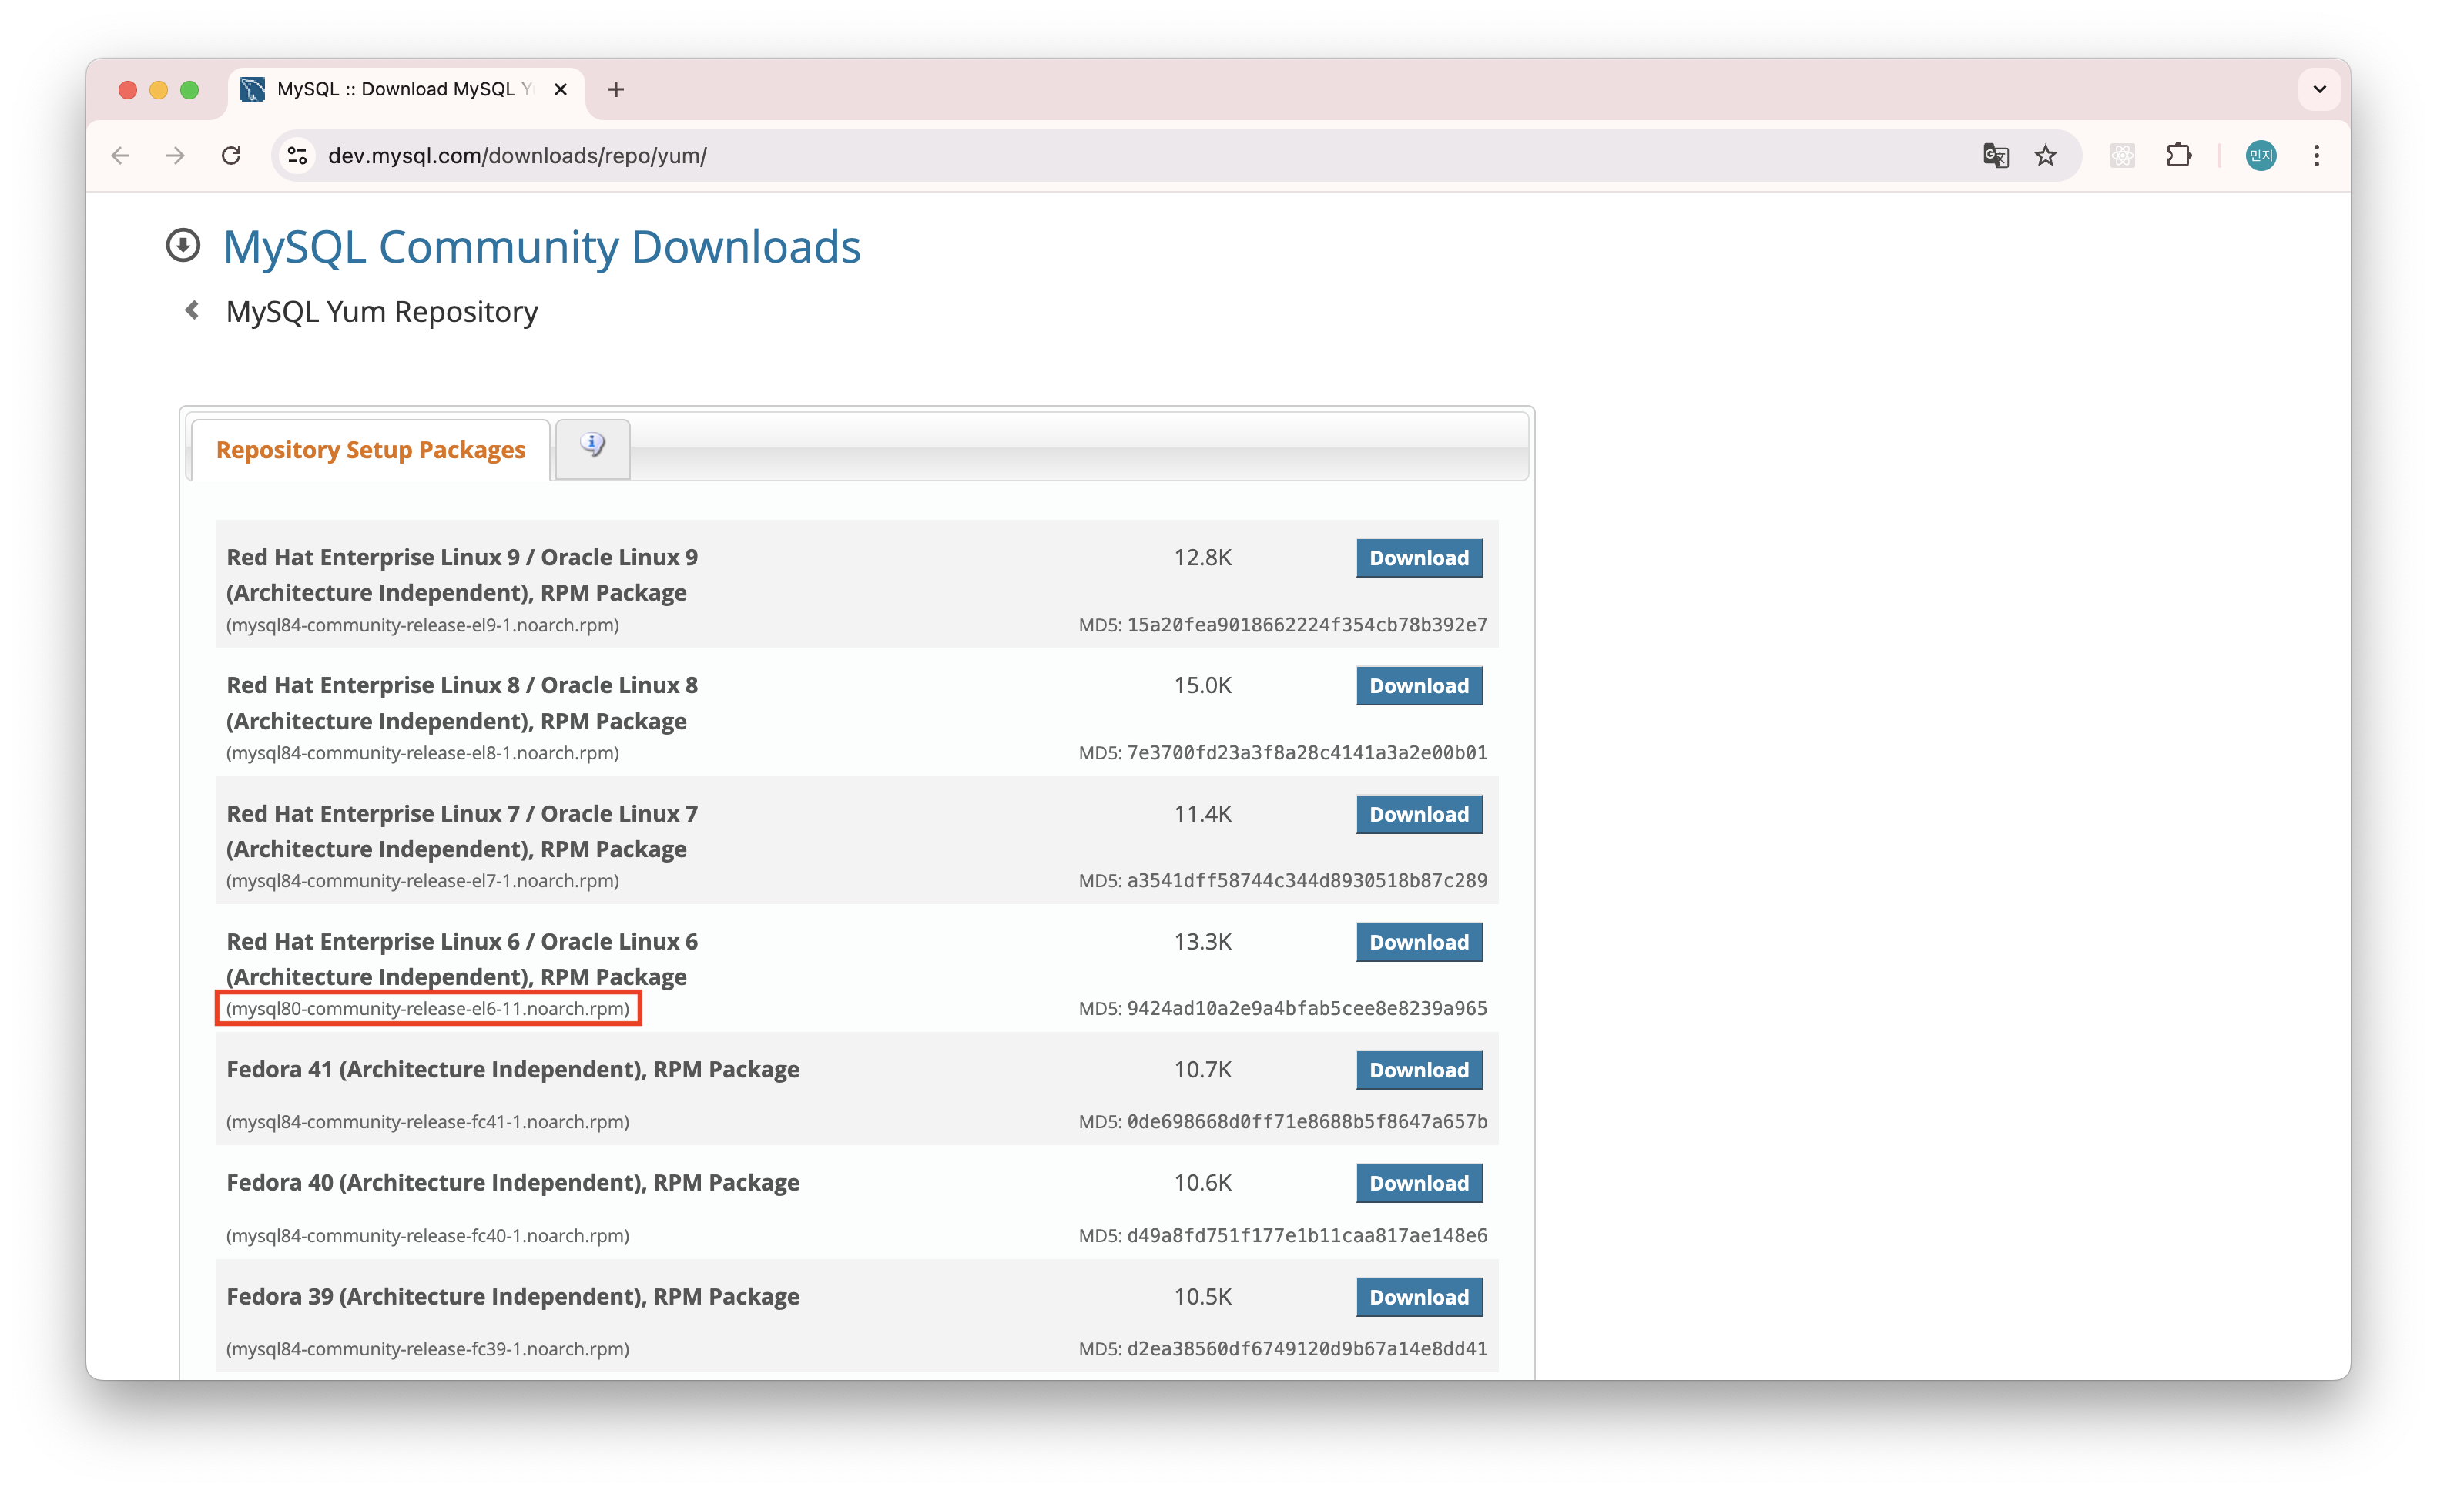Click filename mysql80-community-release-el6-11.noarch.rpm
Screen dimensions: 2437x1494
click(428, 1009)
